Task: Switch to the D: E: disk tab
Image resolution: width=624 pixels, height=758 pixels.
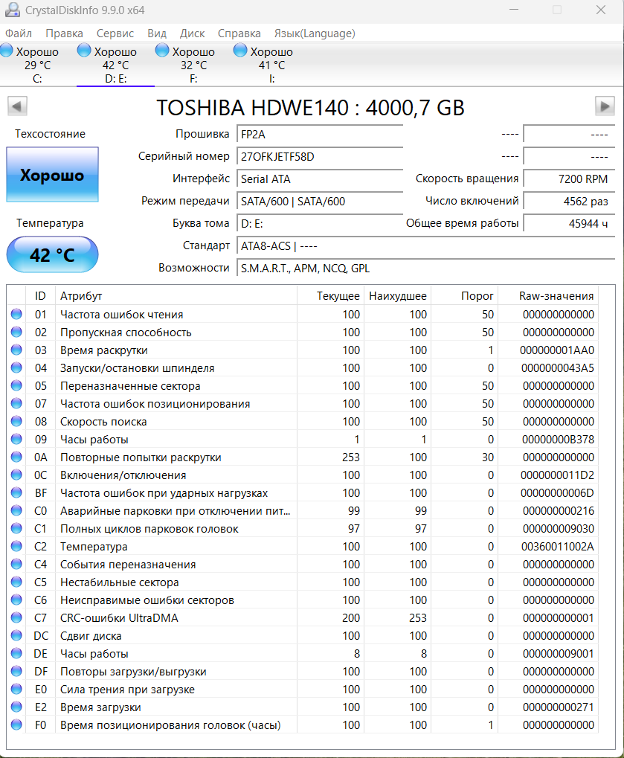Action: coord(115,65)
